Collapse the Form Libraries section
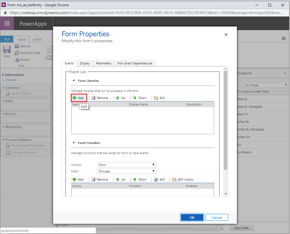 pyautogui.click(x=74, y=81)
